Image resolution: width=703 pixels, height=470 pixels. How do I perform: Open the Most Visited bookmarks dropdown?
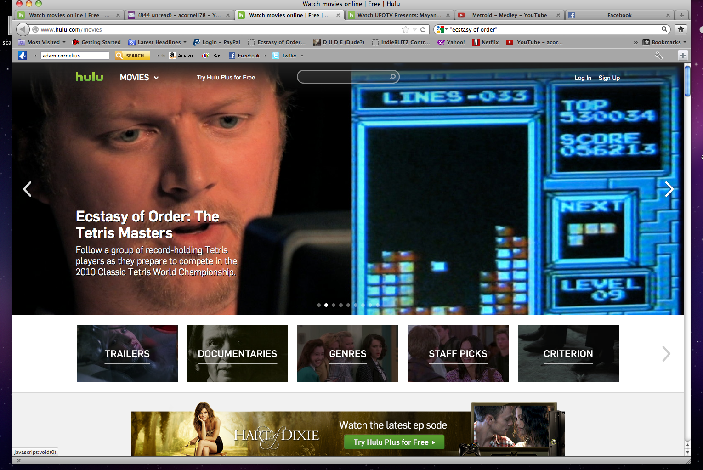point(42,42)
